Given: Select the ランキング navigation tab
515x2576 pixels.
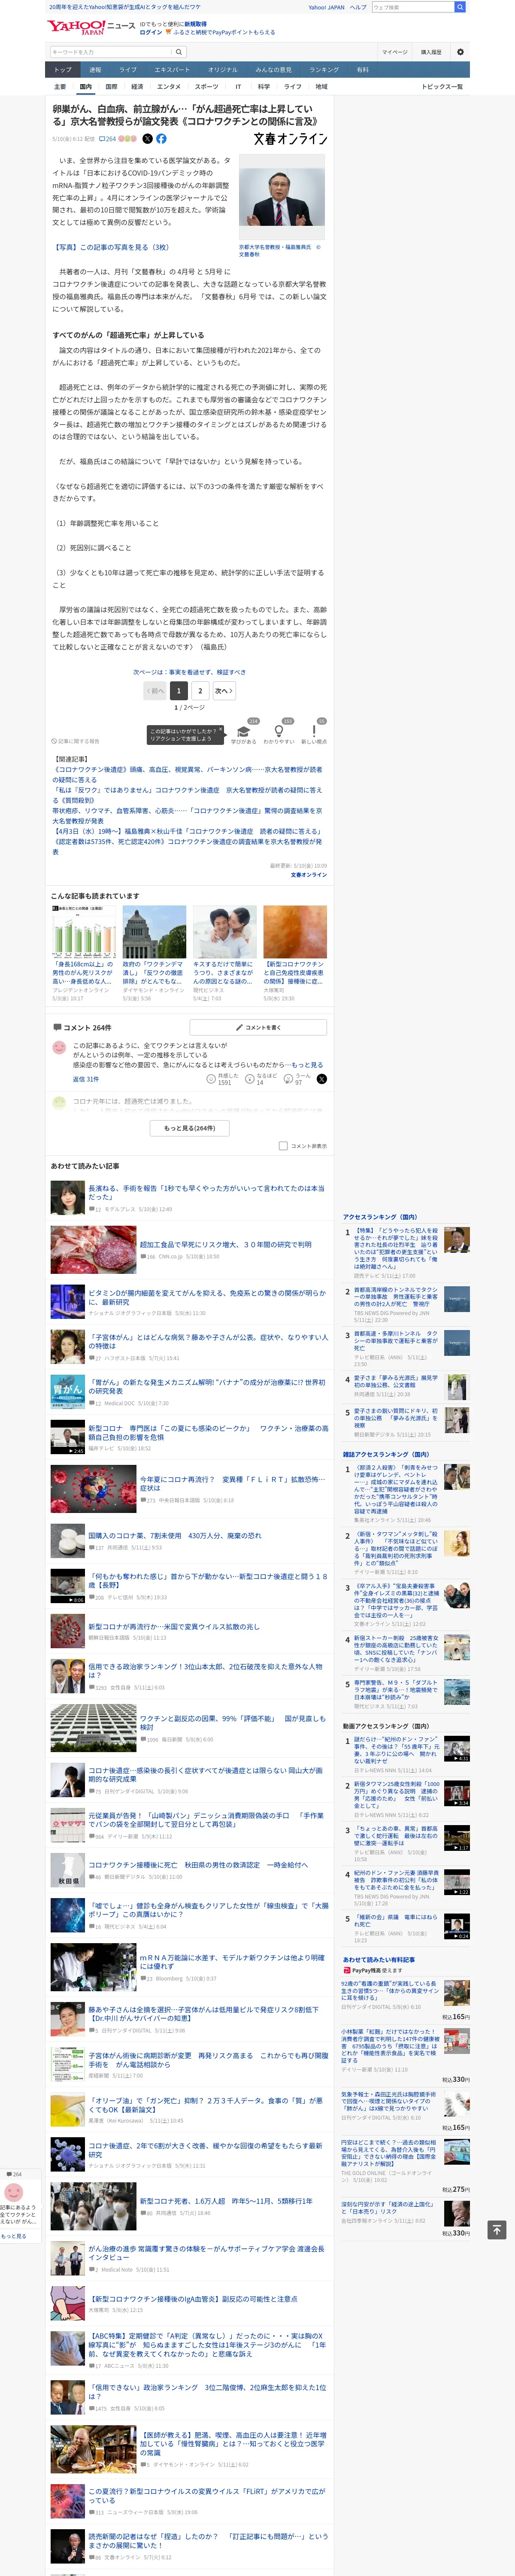Looking at the screenshot, I should pyautogui.click(x=324, y=70).
